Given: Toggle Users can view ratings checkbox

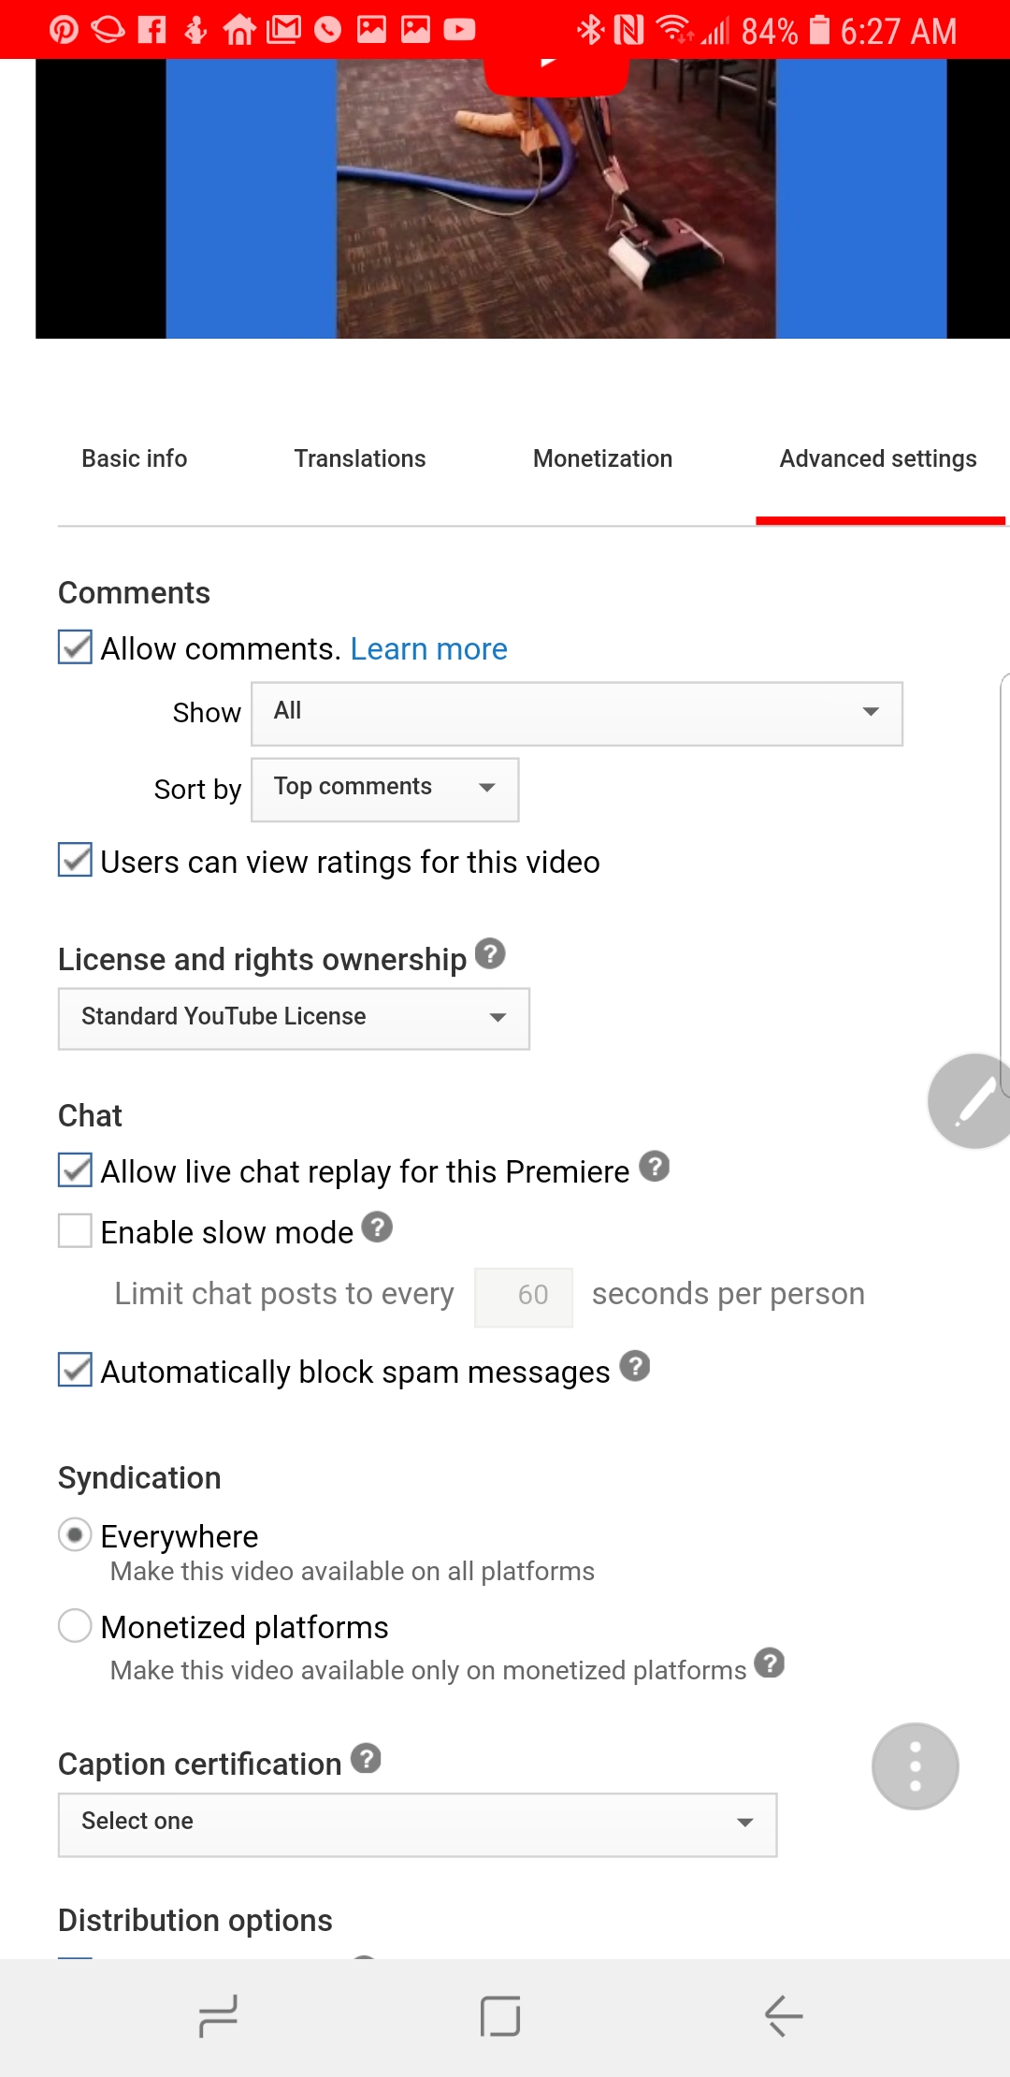Looking at the screenshot, I should coord(75,859).
